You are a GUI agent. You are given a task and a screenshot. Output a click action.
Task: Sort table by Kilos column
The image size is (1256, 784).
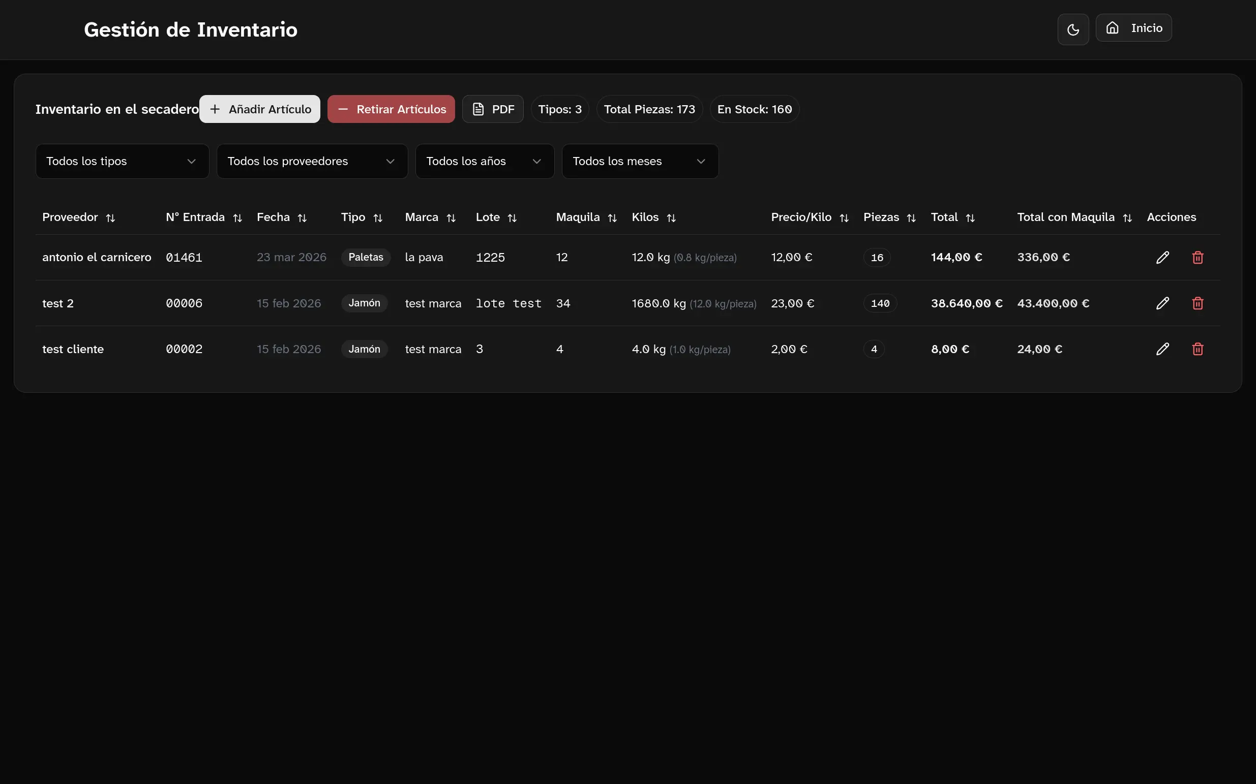pos(654,217)
